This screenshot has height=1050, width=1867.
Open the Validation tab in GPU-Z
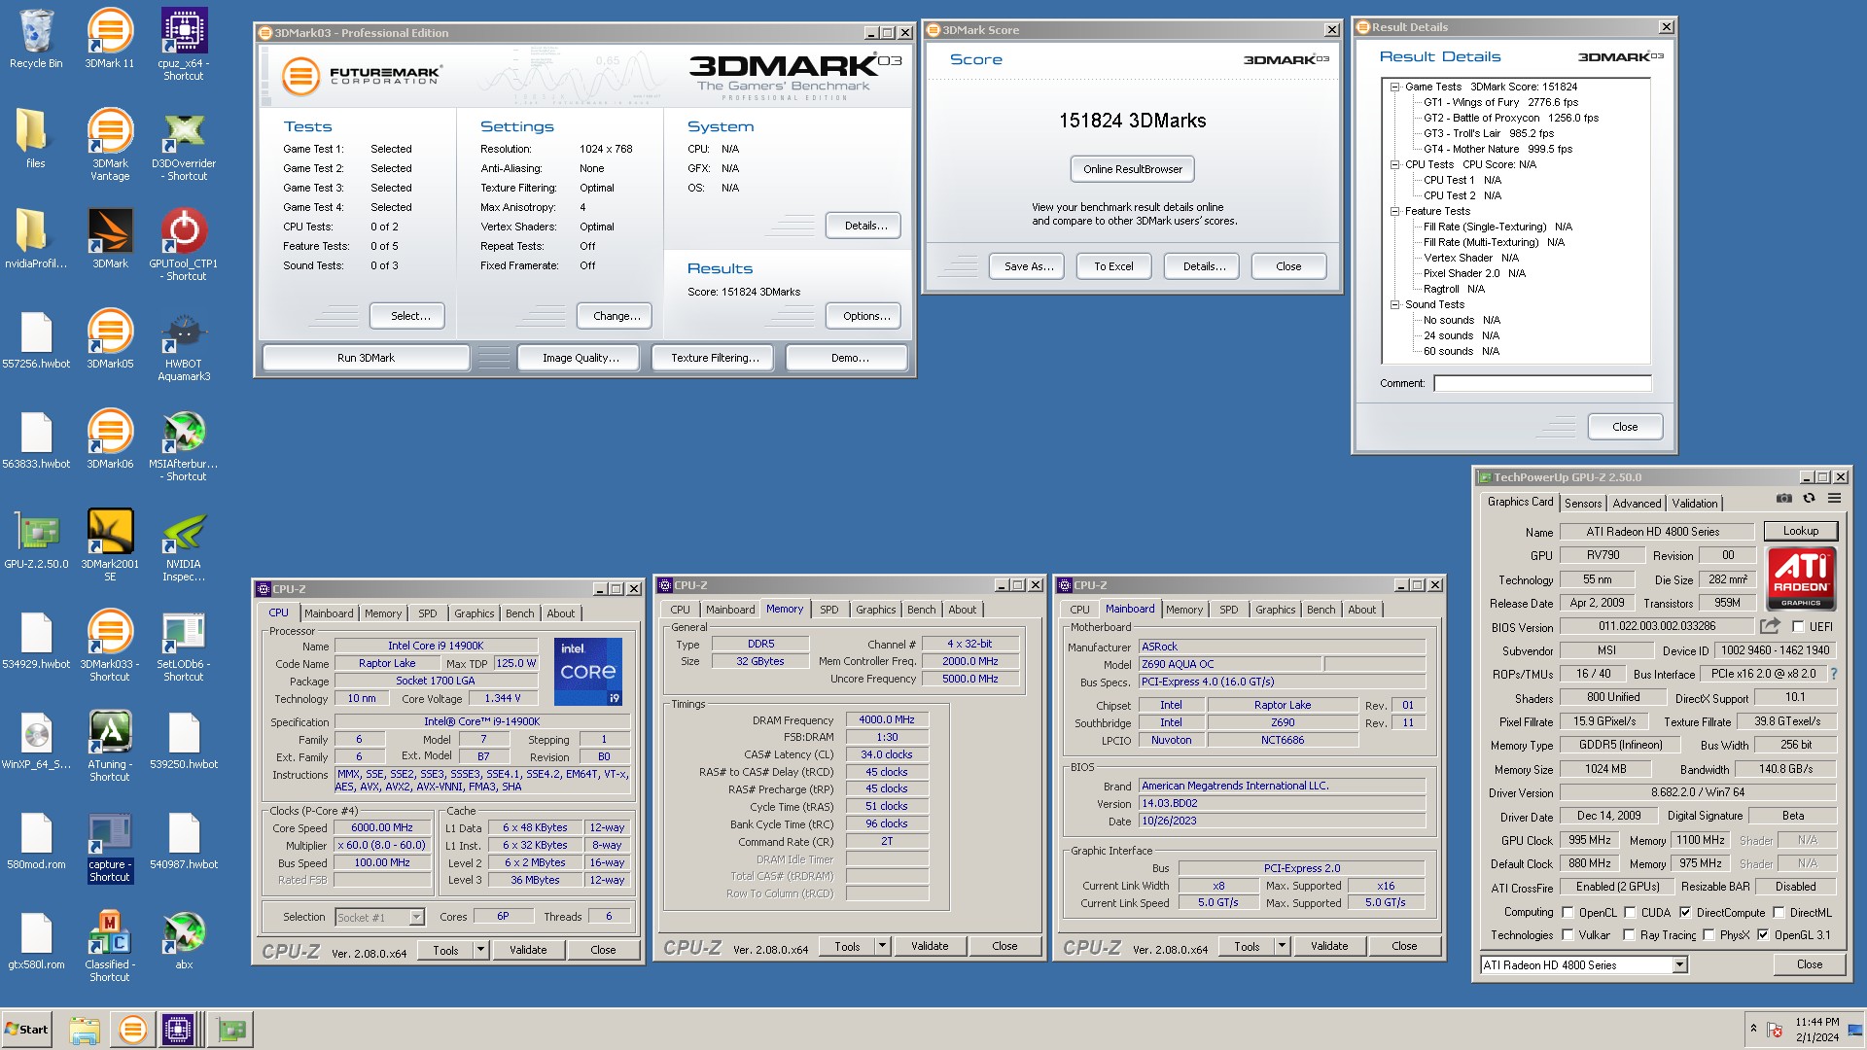pos(1694,503)
